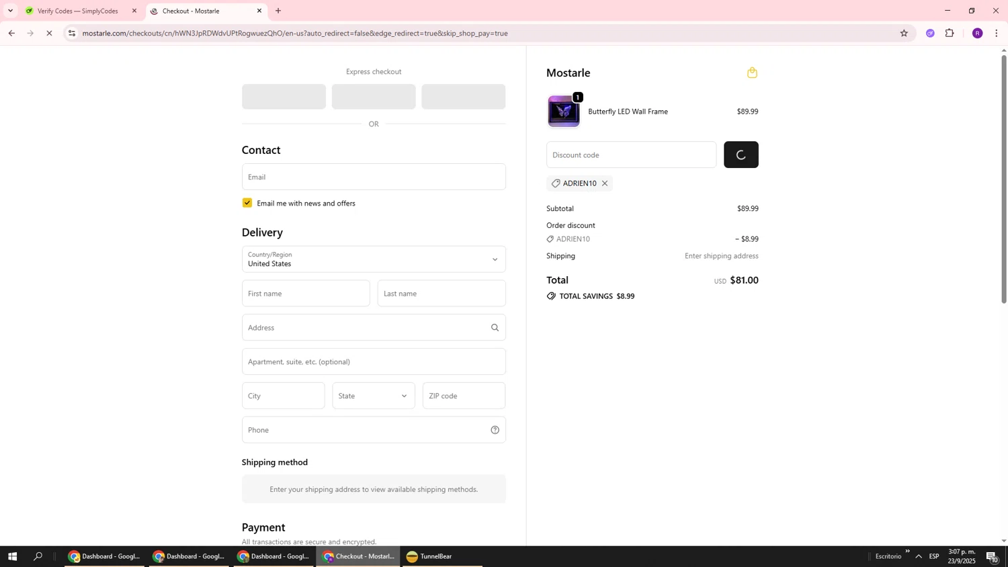Focus the Last name field
The width and height of the screenshot is (1008, 567).
(442, 294)
